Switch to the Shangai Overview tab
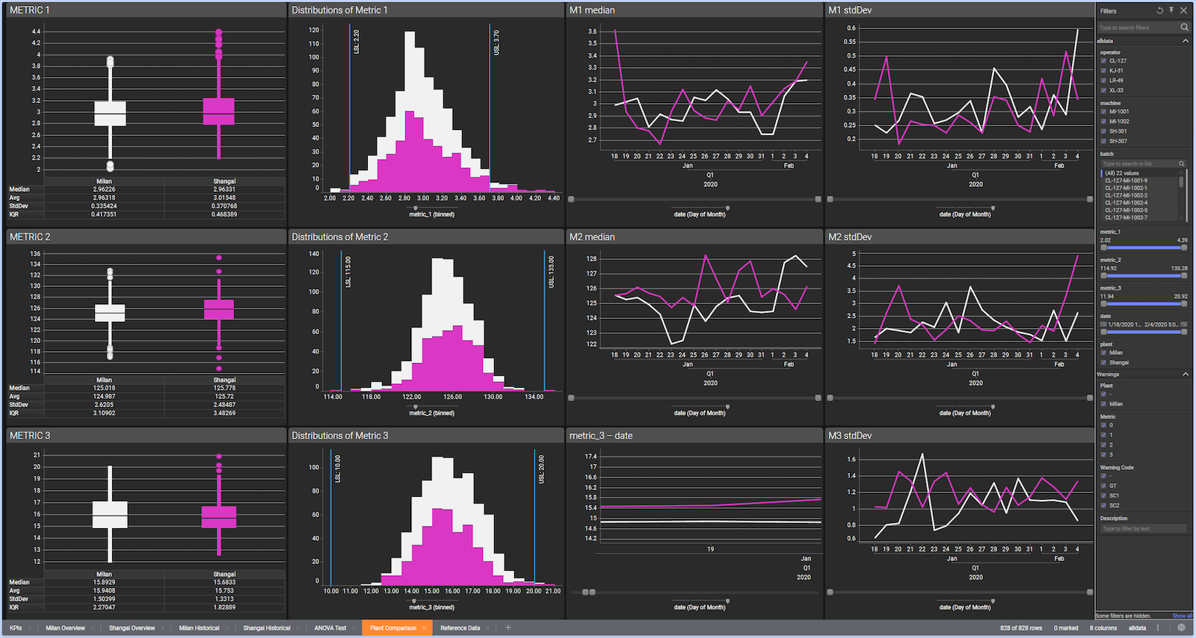The image size is (1196, 638). click(x=132, y=628)
